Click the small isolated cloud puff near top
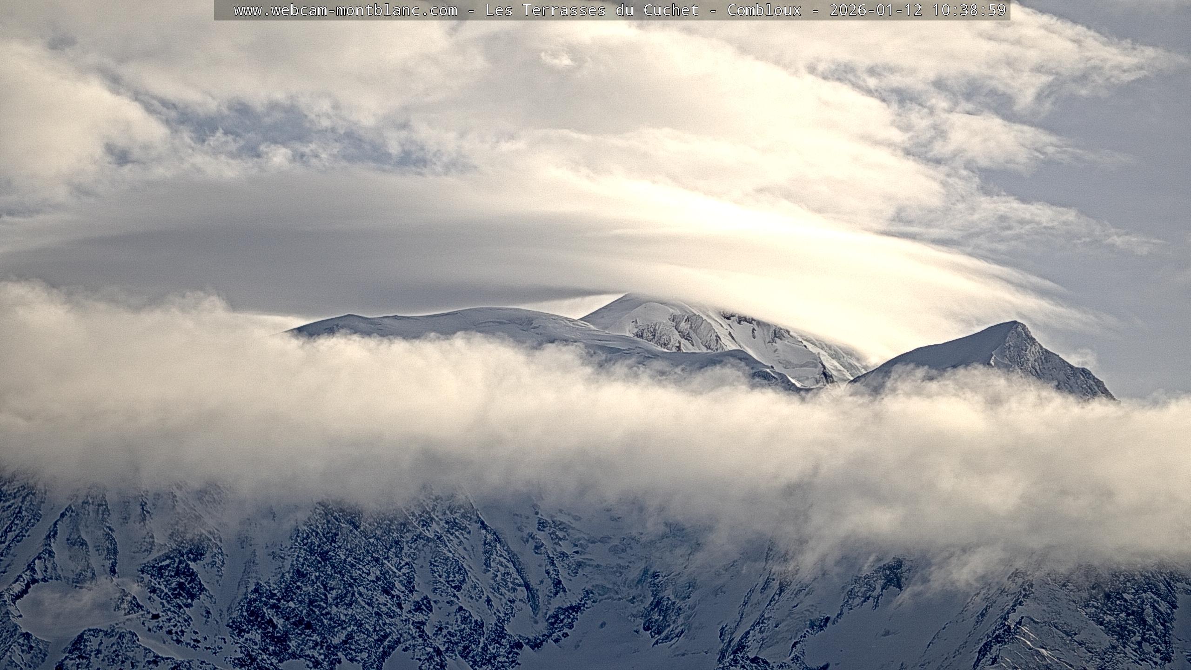 pos(557,59)
